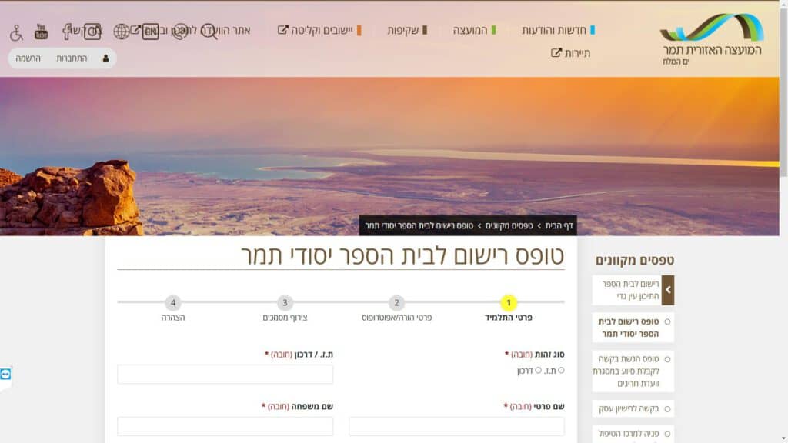Open the YouTube channel icon
This screenshot has width=788, height=443.
tap(42, 32)
